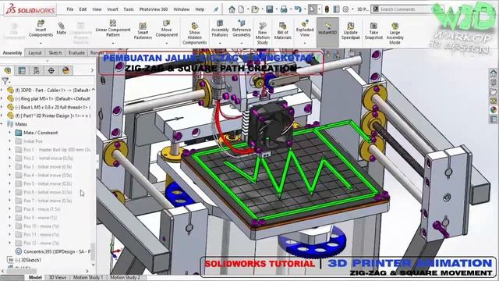
Task: Click the Home icon in top toolbar
Action: 232,9
